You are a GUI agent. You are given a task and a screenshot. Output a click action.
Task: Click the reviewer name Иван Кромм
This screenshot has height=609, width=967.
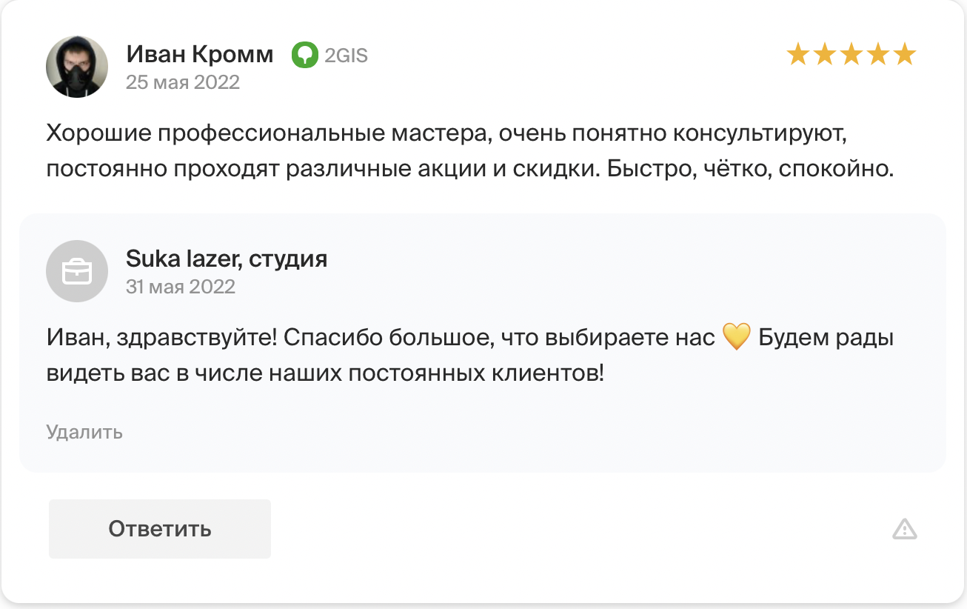(200, 54)
